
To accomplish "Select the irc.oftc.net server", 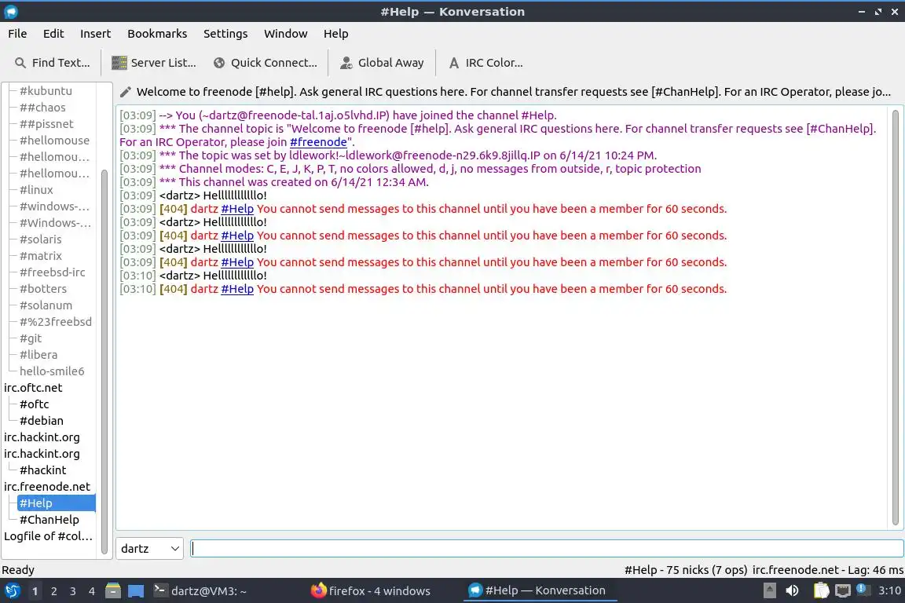I will pyautogui.click(x=33, y=388).
